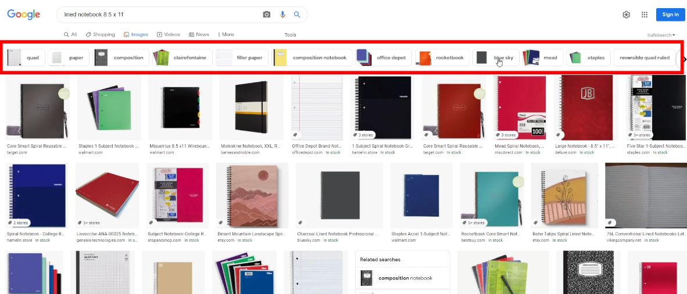
Task: Select the office depot filter chip
Action: coord(384,58)
